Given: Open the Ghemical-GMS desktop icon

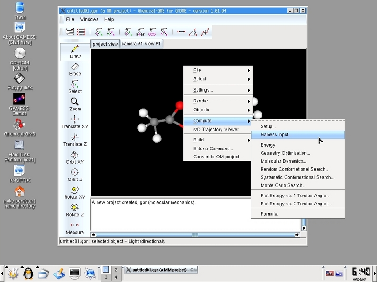Looking at the screenshot, I should [19, 126].
